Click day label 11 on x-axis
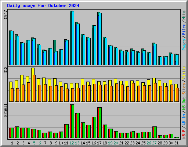Image resolution: width=188 pixels, height=147 pixels. pyautogui.click(x=66, y=143)
